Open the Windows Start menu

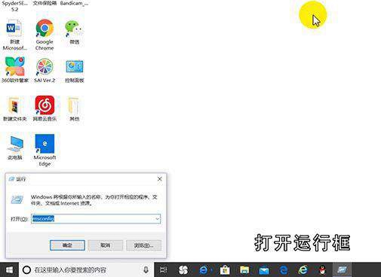point(9,270)
